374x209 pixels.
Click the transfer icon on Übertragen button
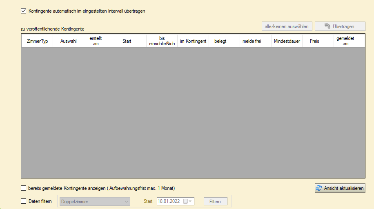pyautogui.click(x=327, y=26)
